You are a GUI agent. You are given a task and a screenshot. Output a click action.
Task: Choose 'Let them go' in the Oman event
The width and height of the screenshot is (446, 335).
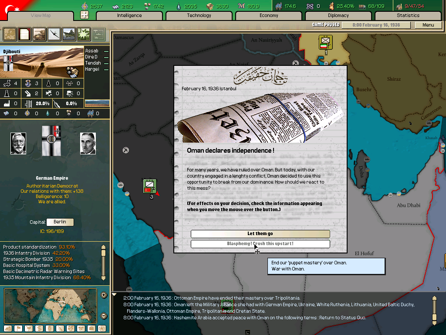click(x=260, y=234)
